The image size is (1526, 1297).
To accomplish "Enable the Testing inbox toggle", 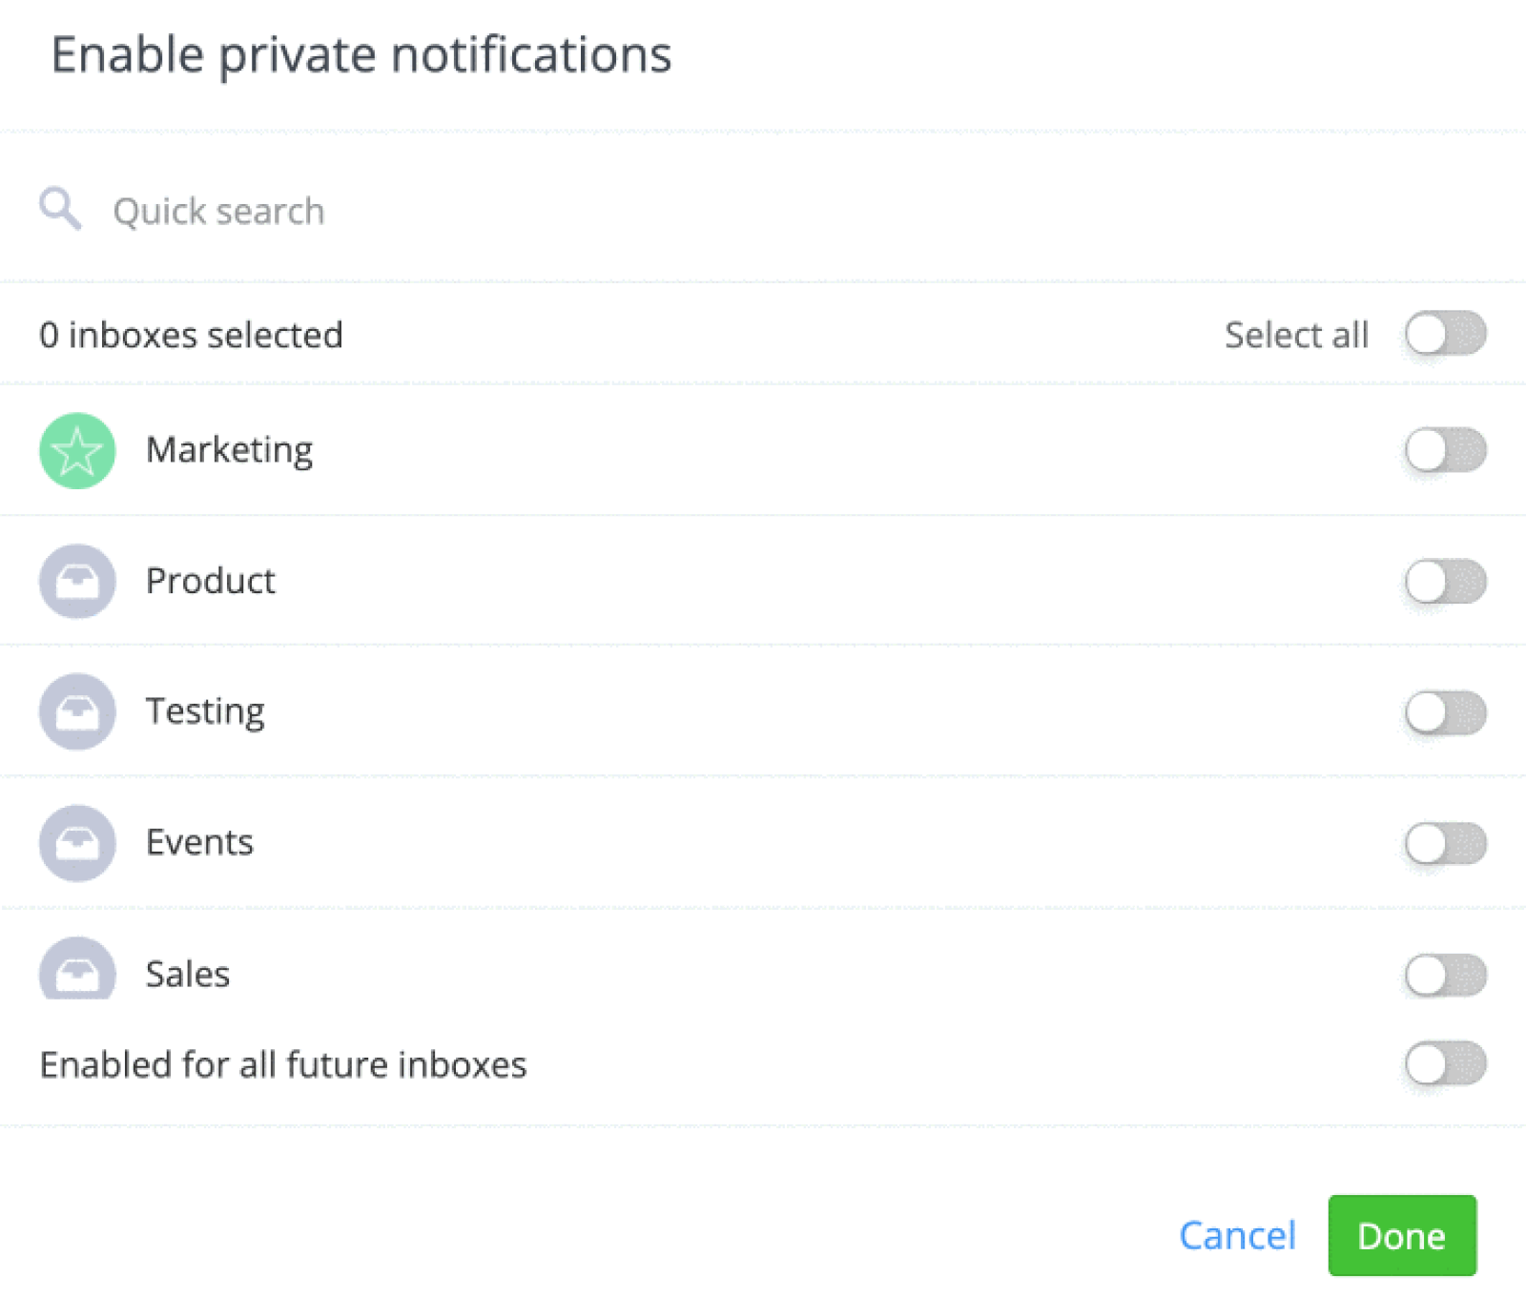I will click(x=1445, y=712).
